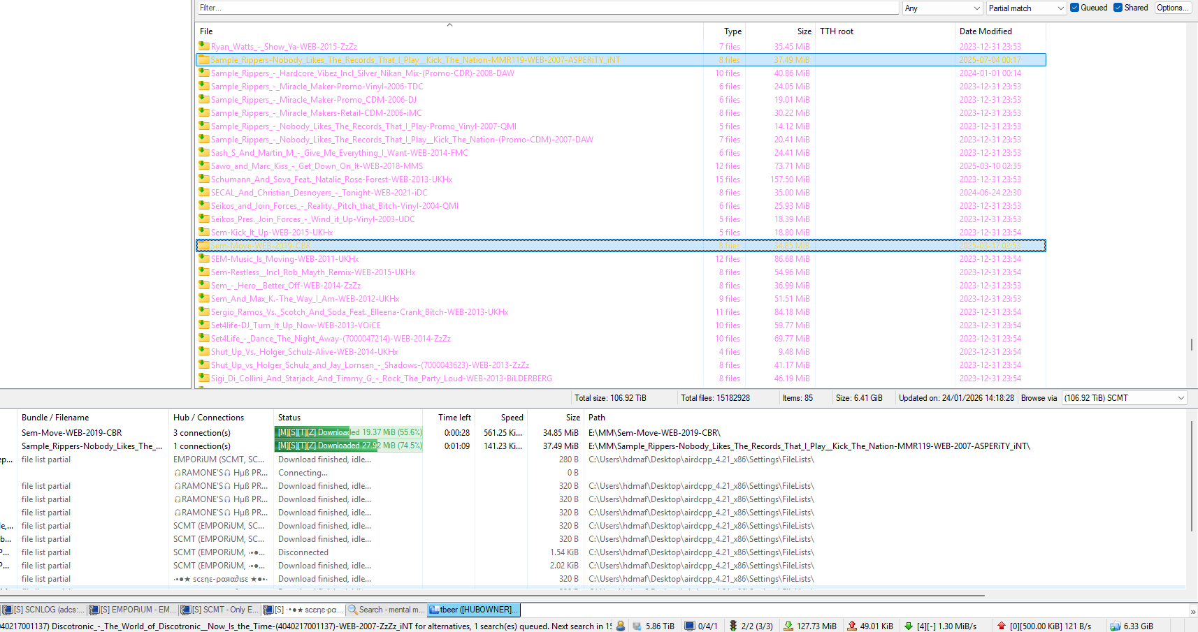This screenshot has height=632, width=1198.
Task: Click the SCNLOG hub tab icon
Action: tap(7, 610)
